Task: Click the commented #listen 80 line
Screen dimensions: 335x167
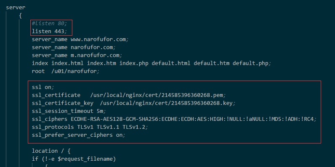Action: (50, 23)
